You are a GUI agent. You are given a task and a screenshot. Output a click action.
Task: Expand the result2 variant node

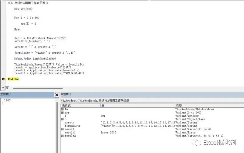[x=63, y=136]
